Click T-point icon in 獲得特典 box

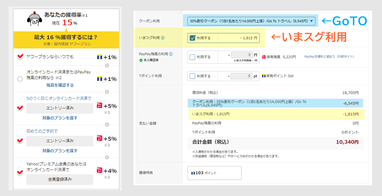point(193,173)
